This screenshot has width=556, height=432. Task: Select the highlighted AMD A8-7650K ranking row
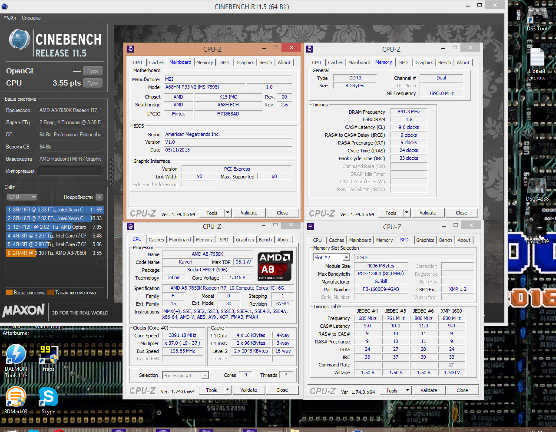pos(54,253)
